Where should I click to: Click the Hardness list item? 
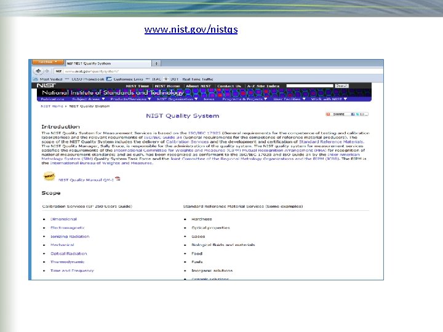coord(201,219)
